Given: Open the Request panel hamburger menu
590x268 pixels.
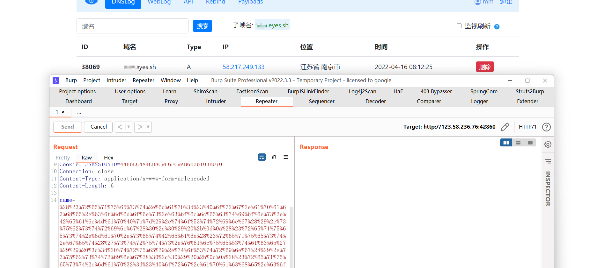Looking at the screenshot, I should pos(286,157).
